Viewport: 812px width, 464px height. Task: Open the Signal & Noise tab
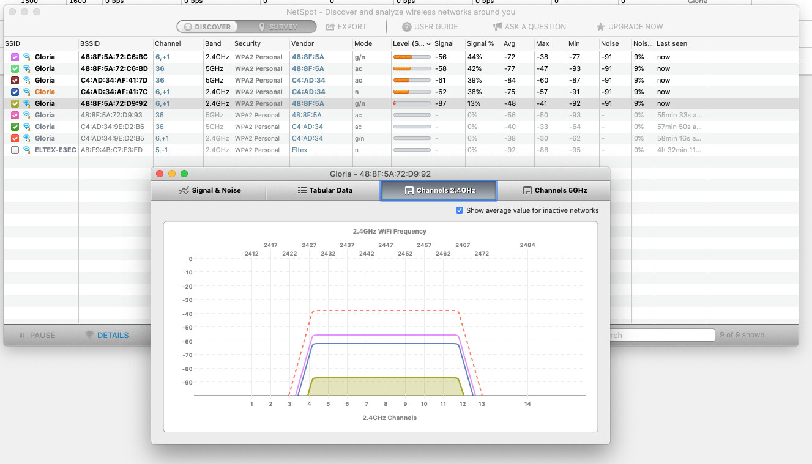click(209, 190)
